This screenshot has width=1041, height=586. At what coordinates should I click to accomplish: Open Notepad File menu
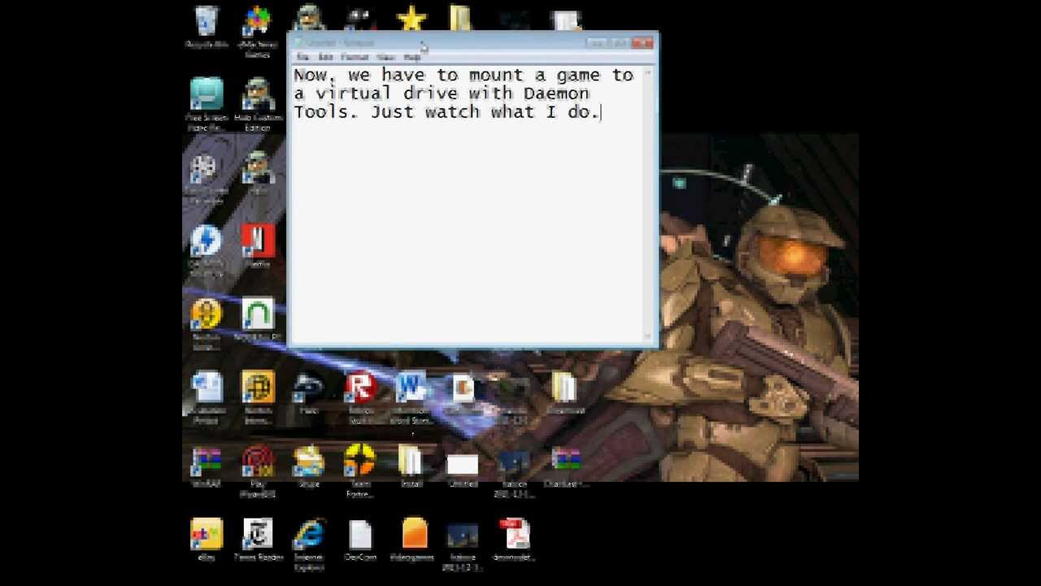[x=303, y=57]
